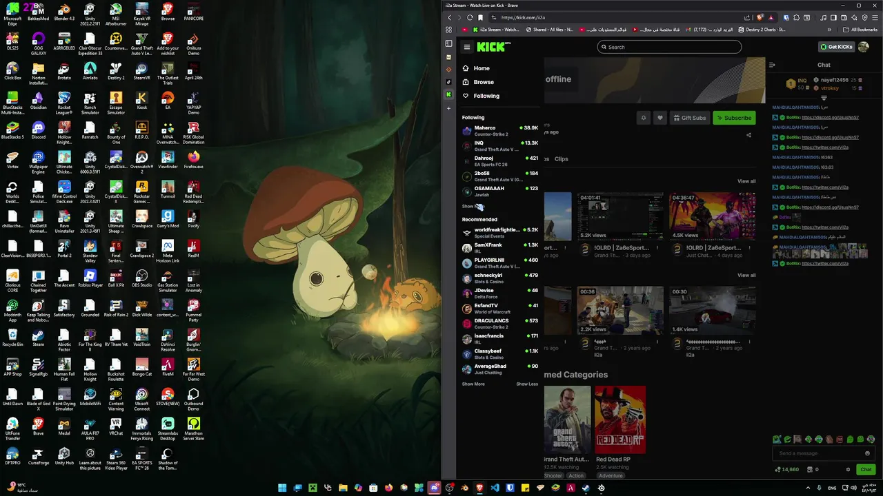Open Following in Kick sidebar
The height and width of the screenshot is (496, 883).
[481, 96]
